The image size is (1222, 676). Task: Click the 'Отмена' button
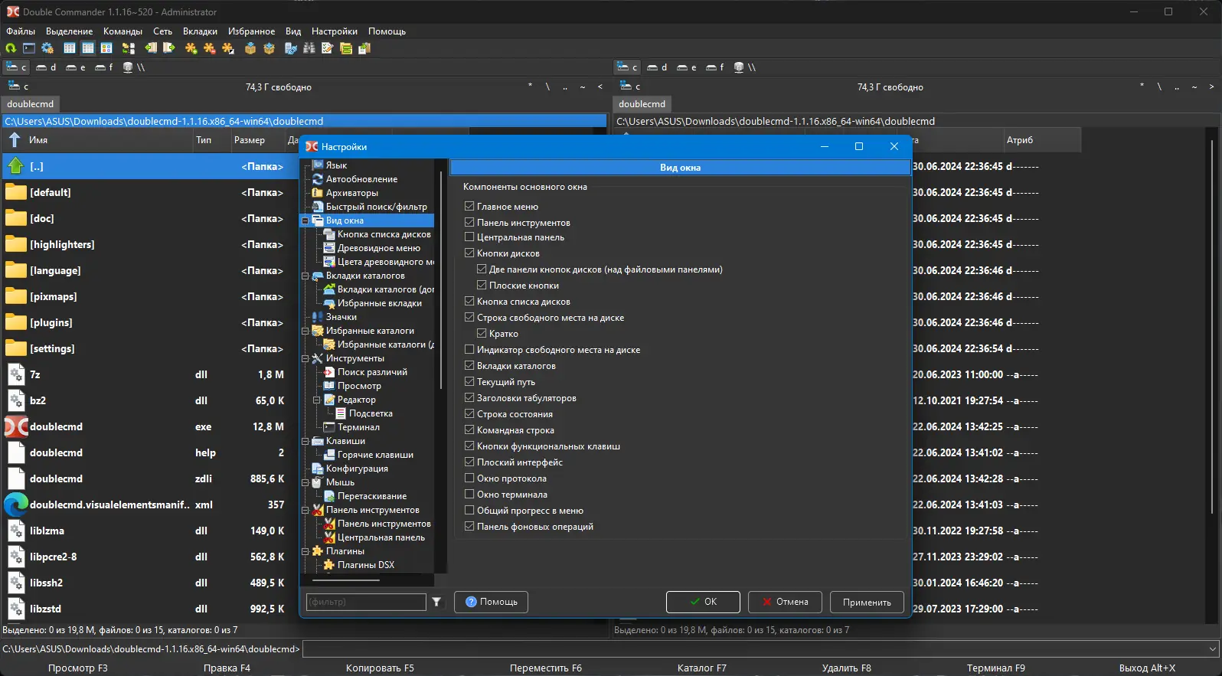(x=785, y=602)
